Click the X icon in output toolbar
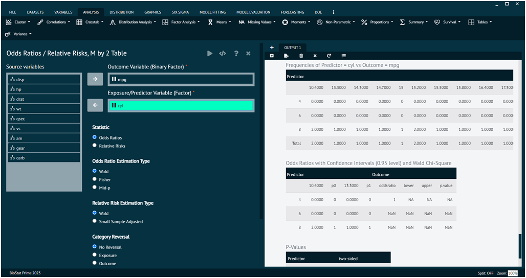The image size is (526, 278). coord(315,56)
